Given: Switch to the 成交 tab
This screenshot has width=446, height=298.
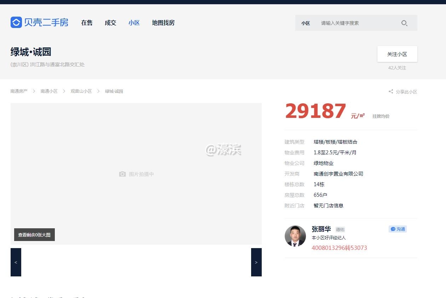Looking at the screenshot, I should tap(110, 23).
